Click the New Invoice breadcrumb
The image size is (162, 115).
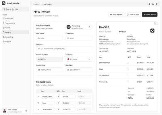(47, 4)
